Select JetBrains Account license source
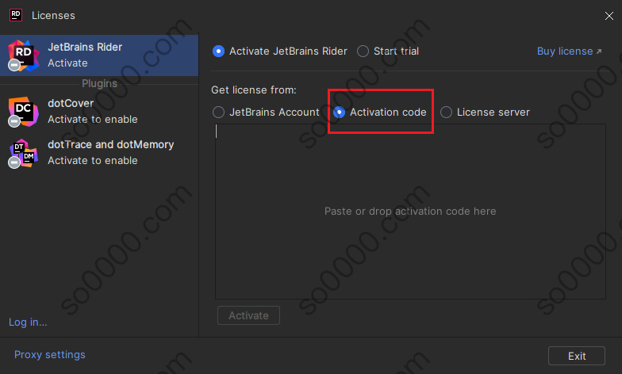The image size is (622, 374). pos(266,113)
